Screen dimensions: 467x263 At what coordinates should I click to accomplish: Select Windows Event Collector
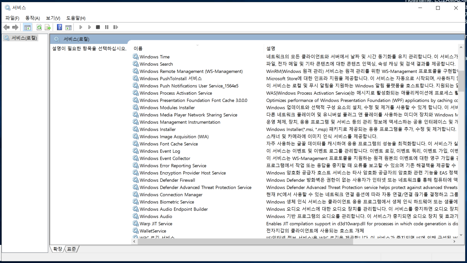click(x=165, y=158)
